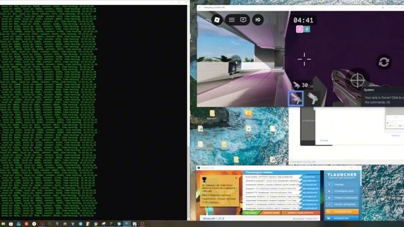The width and height of the screenshot is (404, 227).
Task: Click the pink team score box
Action: pyautogui.click(x=299, y=29)
